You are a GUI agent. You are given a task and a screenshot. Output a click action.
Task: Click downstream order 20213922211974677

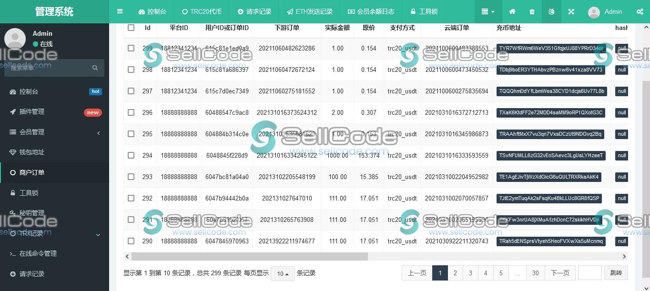[x=287, y=241]
